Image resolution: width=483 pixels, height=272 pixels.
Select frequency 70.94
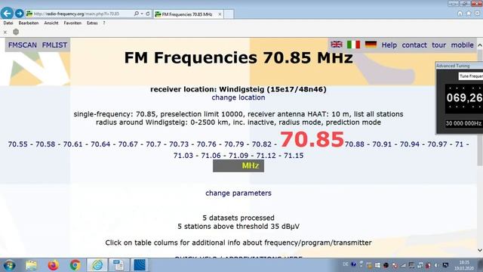tap(410, 144)
